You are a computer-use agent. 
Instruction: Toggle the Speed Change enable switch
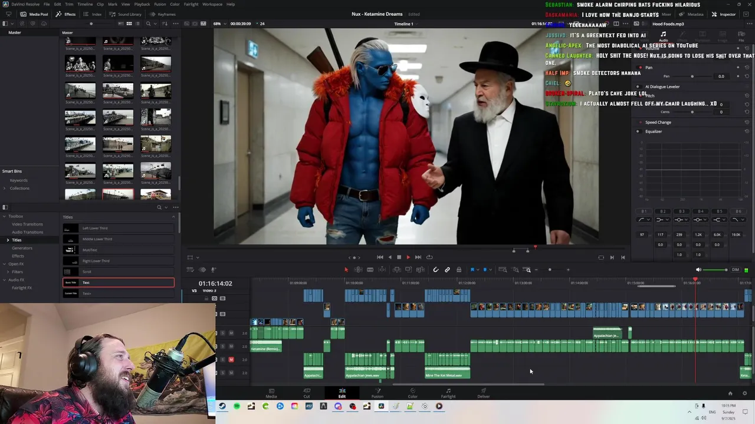pos(641,122)
